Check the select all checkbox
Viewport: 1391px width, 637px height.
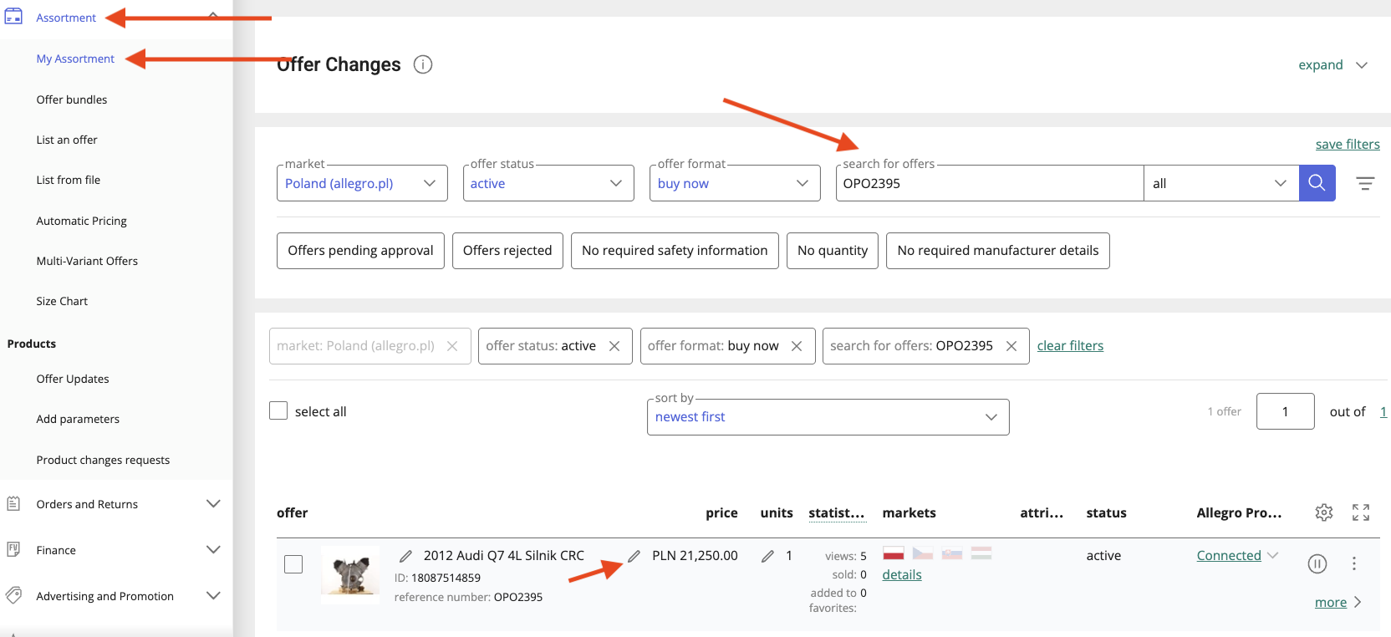pyautogui.click(x=278, y=410)
